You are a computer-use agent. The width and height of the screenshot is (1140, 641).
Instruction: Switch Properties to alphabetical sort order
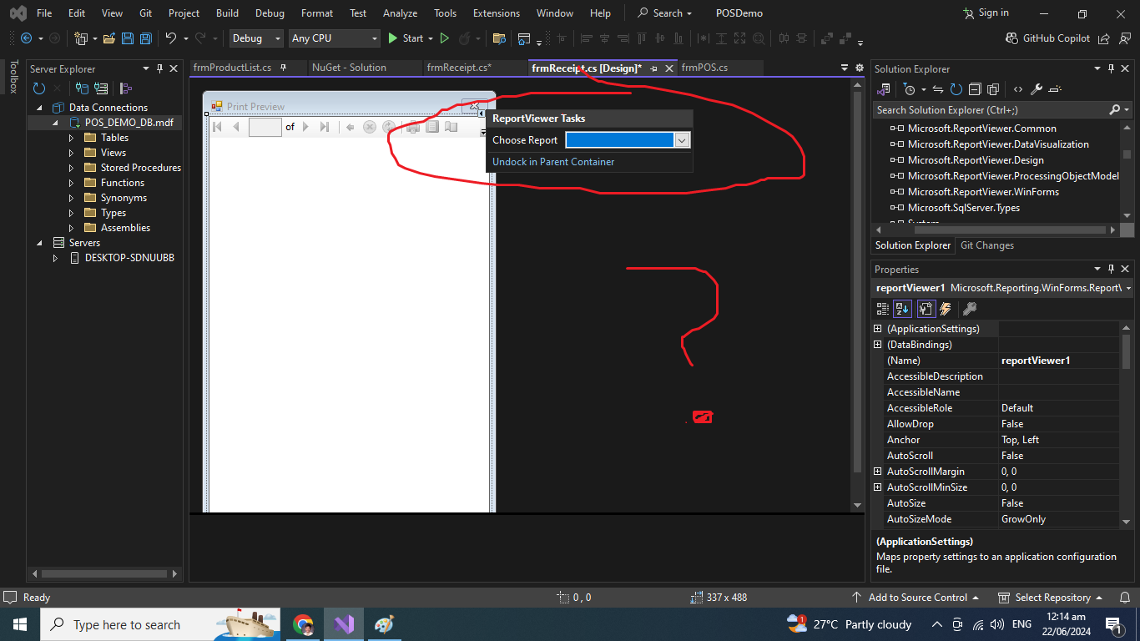click(x=902, y=309)
